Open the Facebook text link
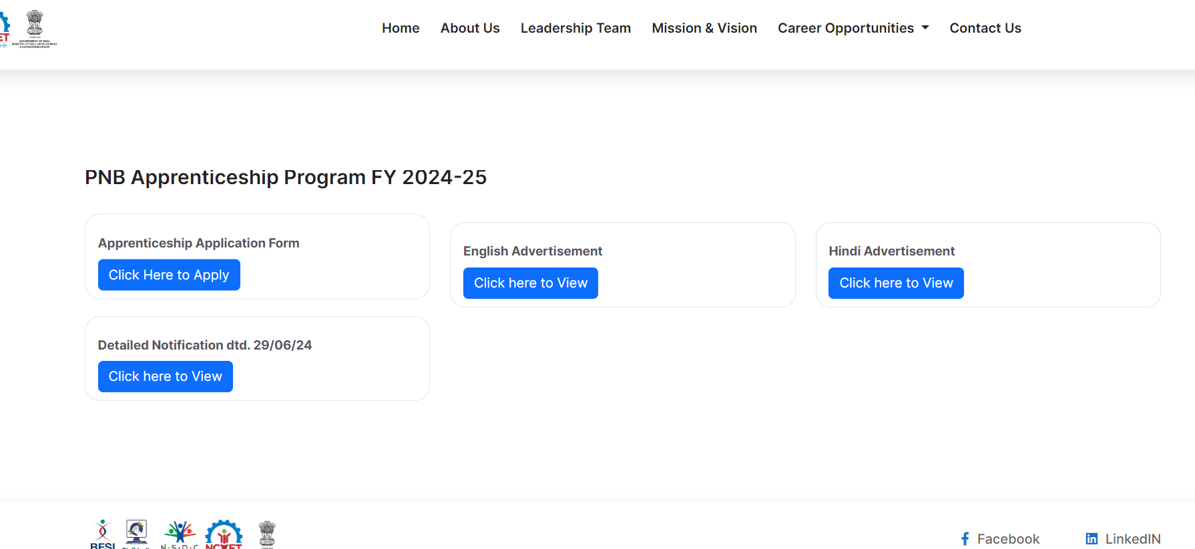1195x549 pixels. (1008, 539)
